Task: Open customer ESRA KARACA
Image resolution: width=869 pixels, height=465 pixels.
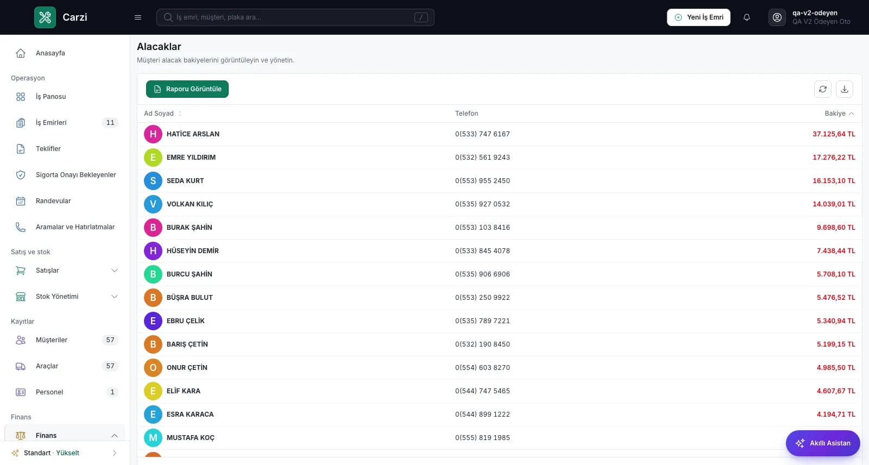Action: click(x=190, y=414)
